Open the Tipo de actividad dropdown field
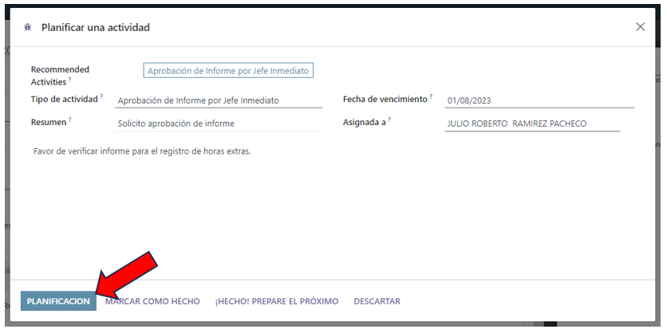 click(218, 101)
